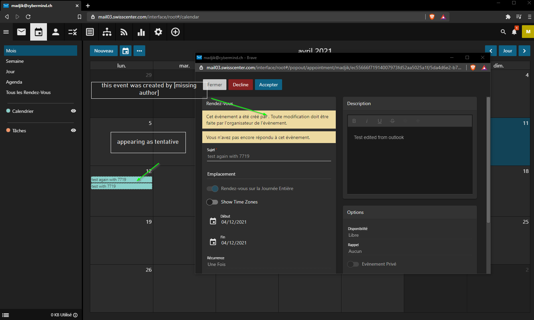Click the notifications bell icon
534x320 pixels.
point(514,32)
